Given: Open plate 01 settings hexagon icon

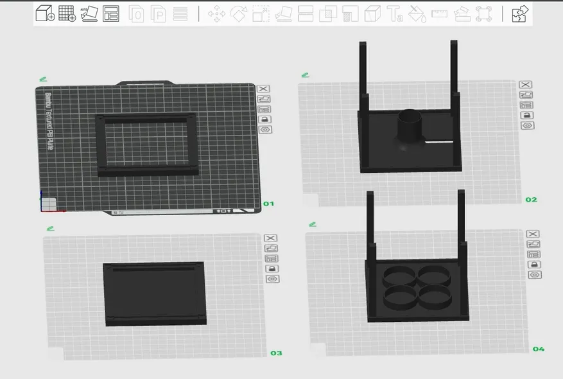Looking at the screenshot, I should 265,130.
